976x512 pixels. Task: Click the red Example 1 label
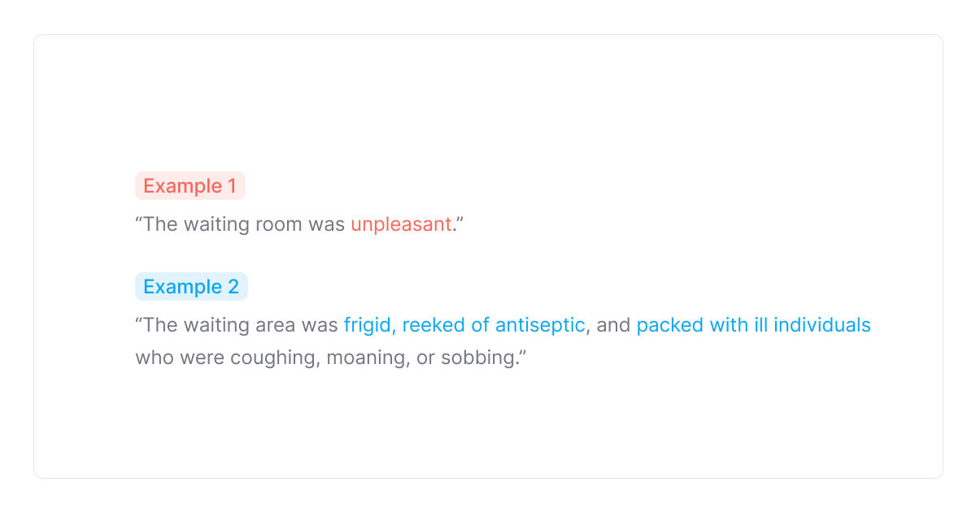coord(190,186)
